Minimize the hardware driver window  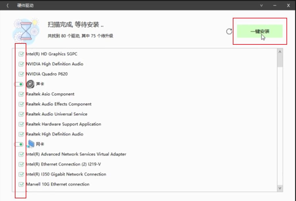[x=274, y=6]
